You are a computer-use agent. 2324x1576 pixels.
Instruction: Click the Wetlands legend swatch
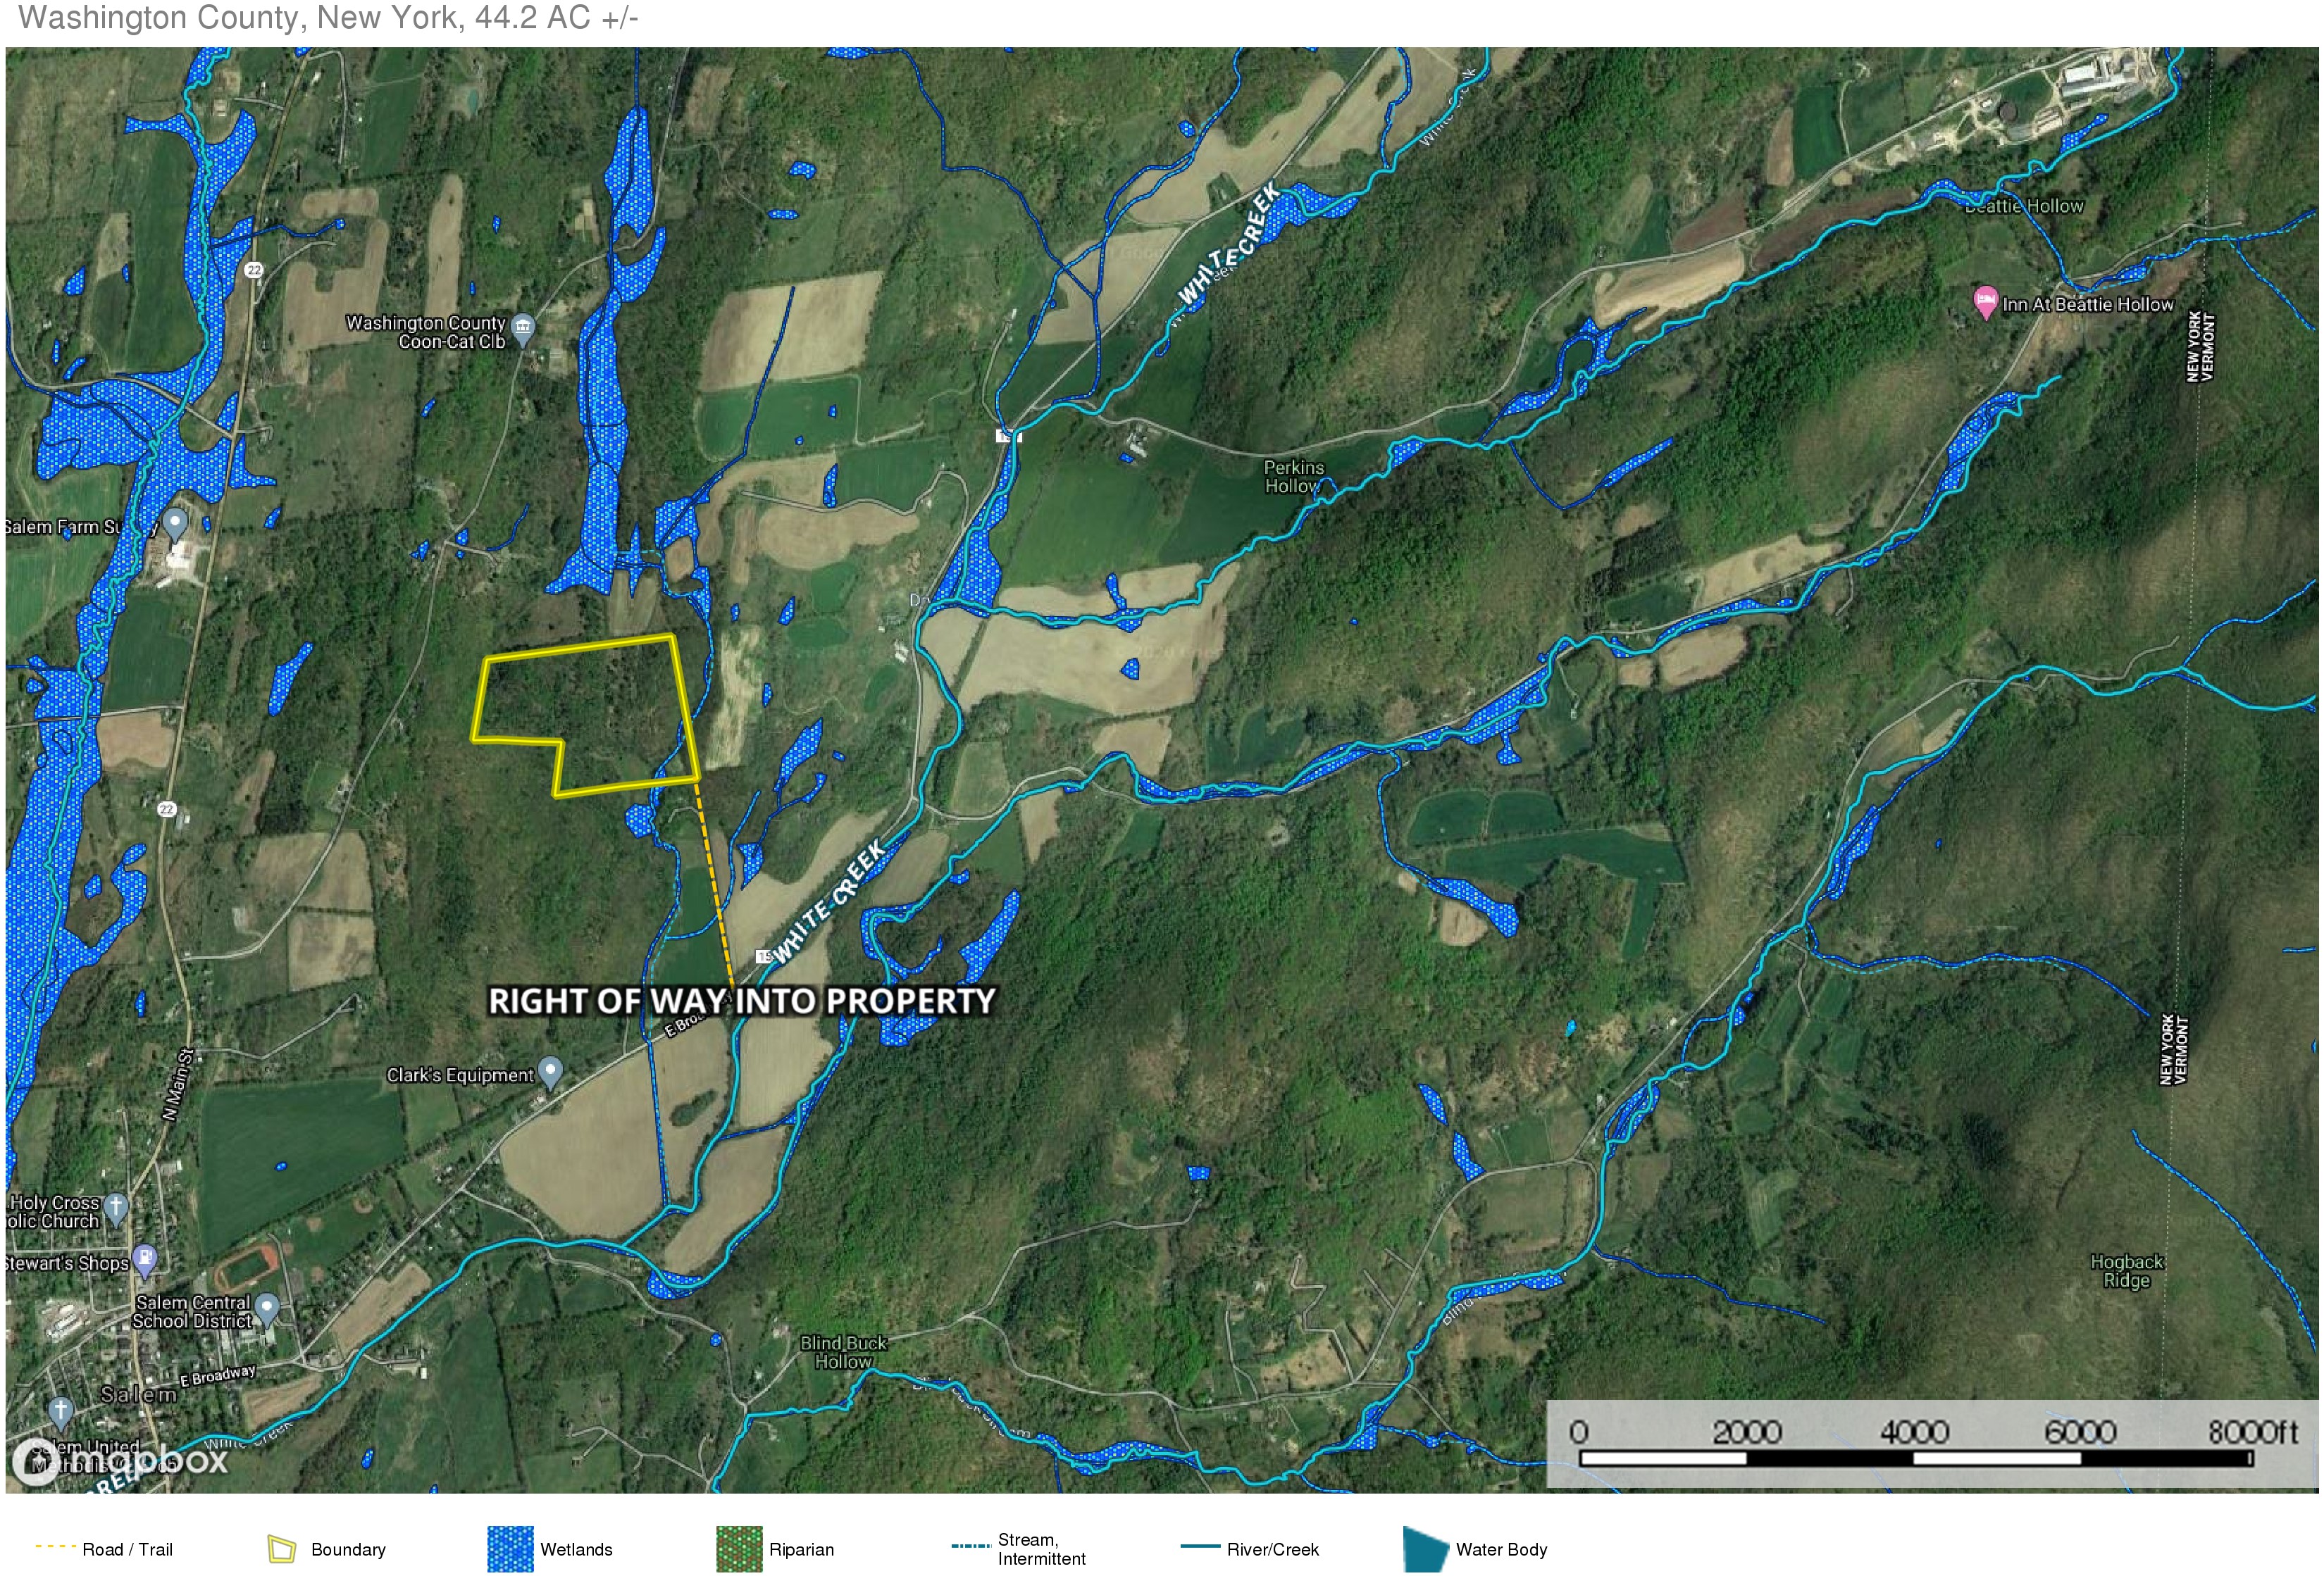[x=510, y=1549]
